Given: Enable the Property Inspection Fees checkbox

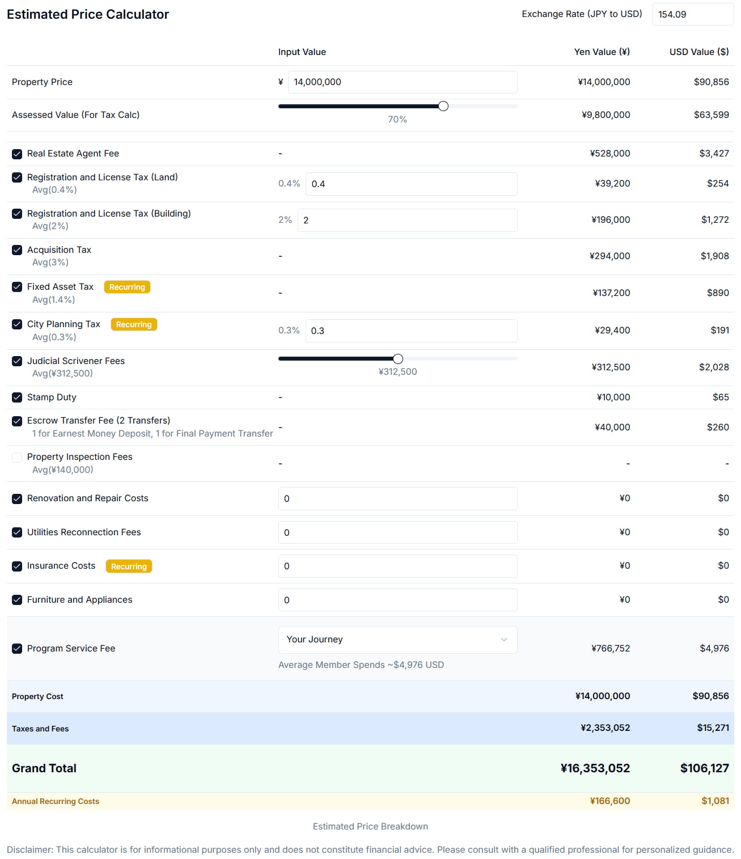Looking at the screenshot, I should (x=17, y=458).
